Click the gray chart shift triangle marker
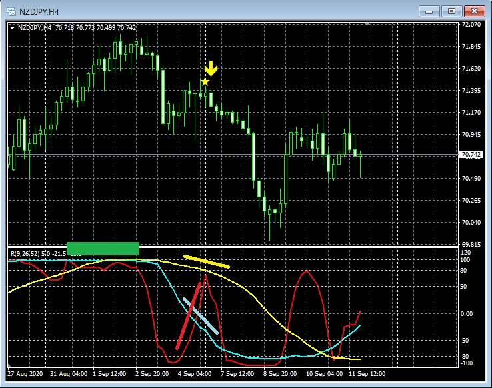 [367, 24]
